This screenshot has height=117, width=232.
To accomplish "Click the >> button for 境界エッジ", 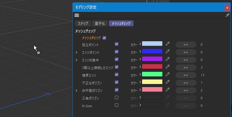I will pyautogui.click(x=186, y=75).
